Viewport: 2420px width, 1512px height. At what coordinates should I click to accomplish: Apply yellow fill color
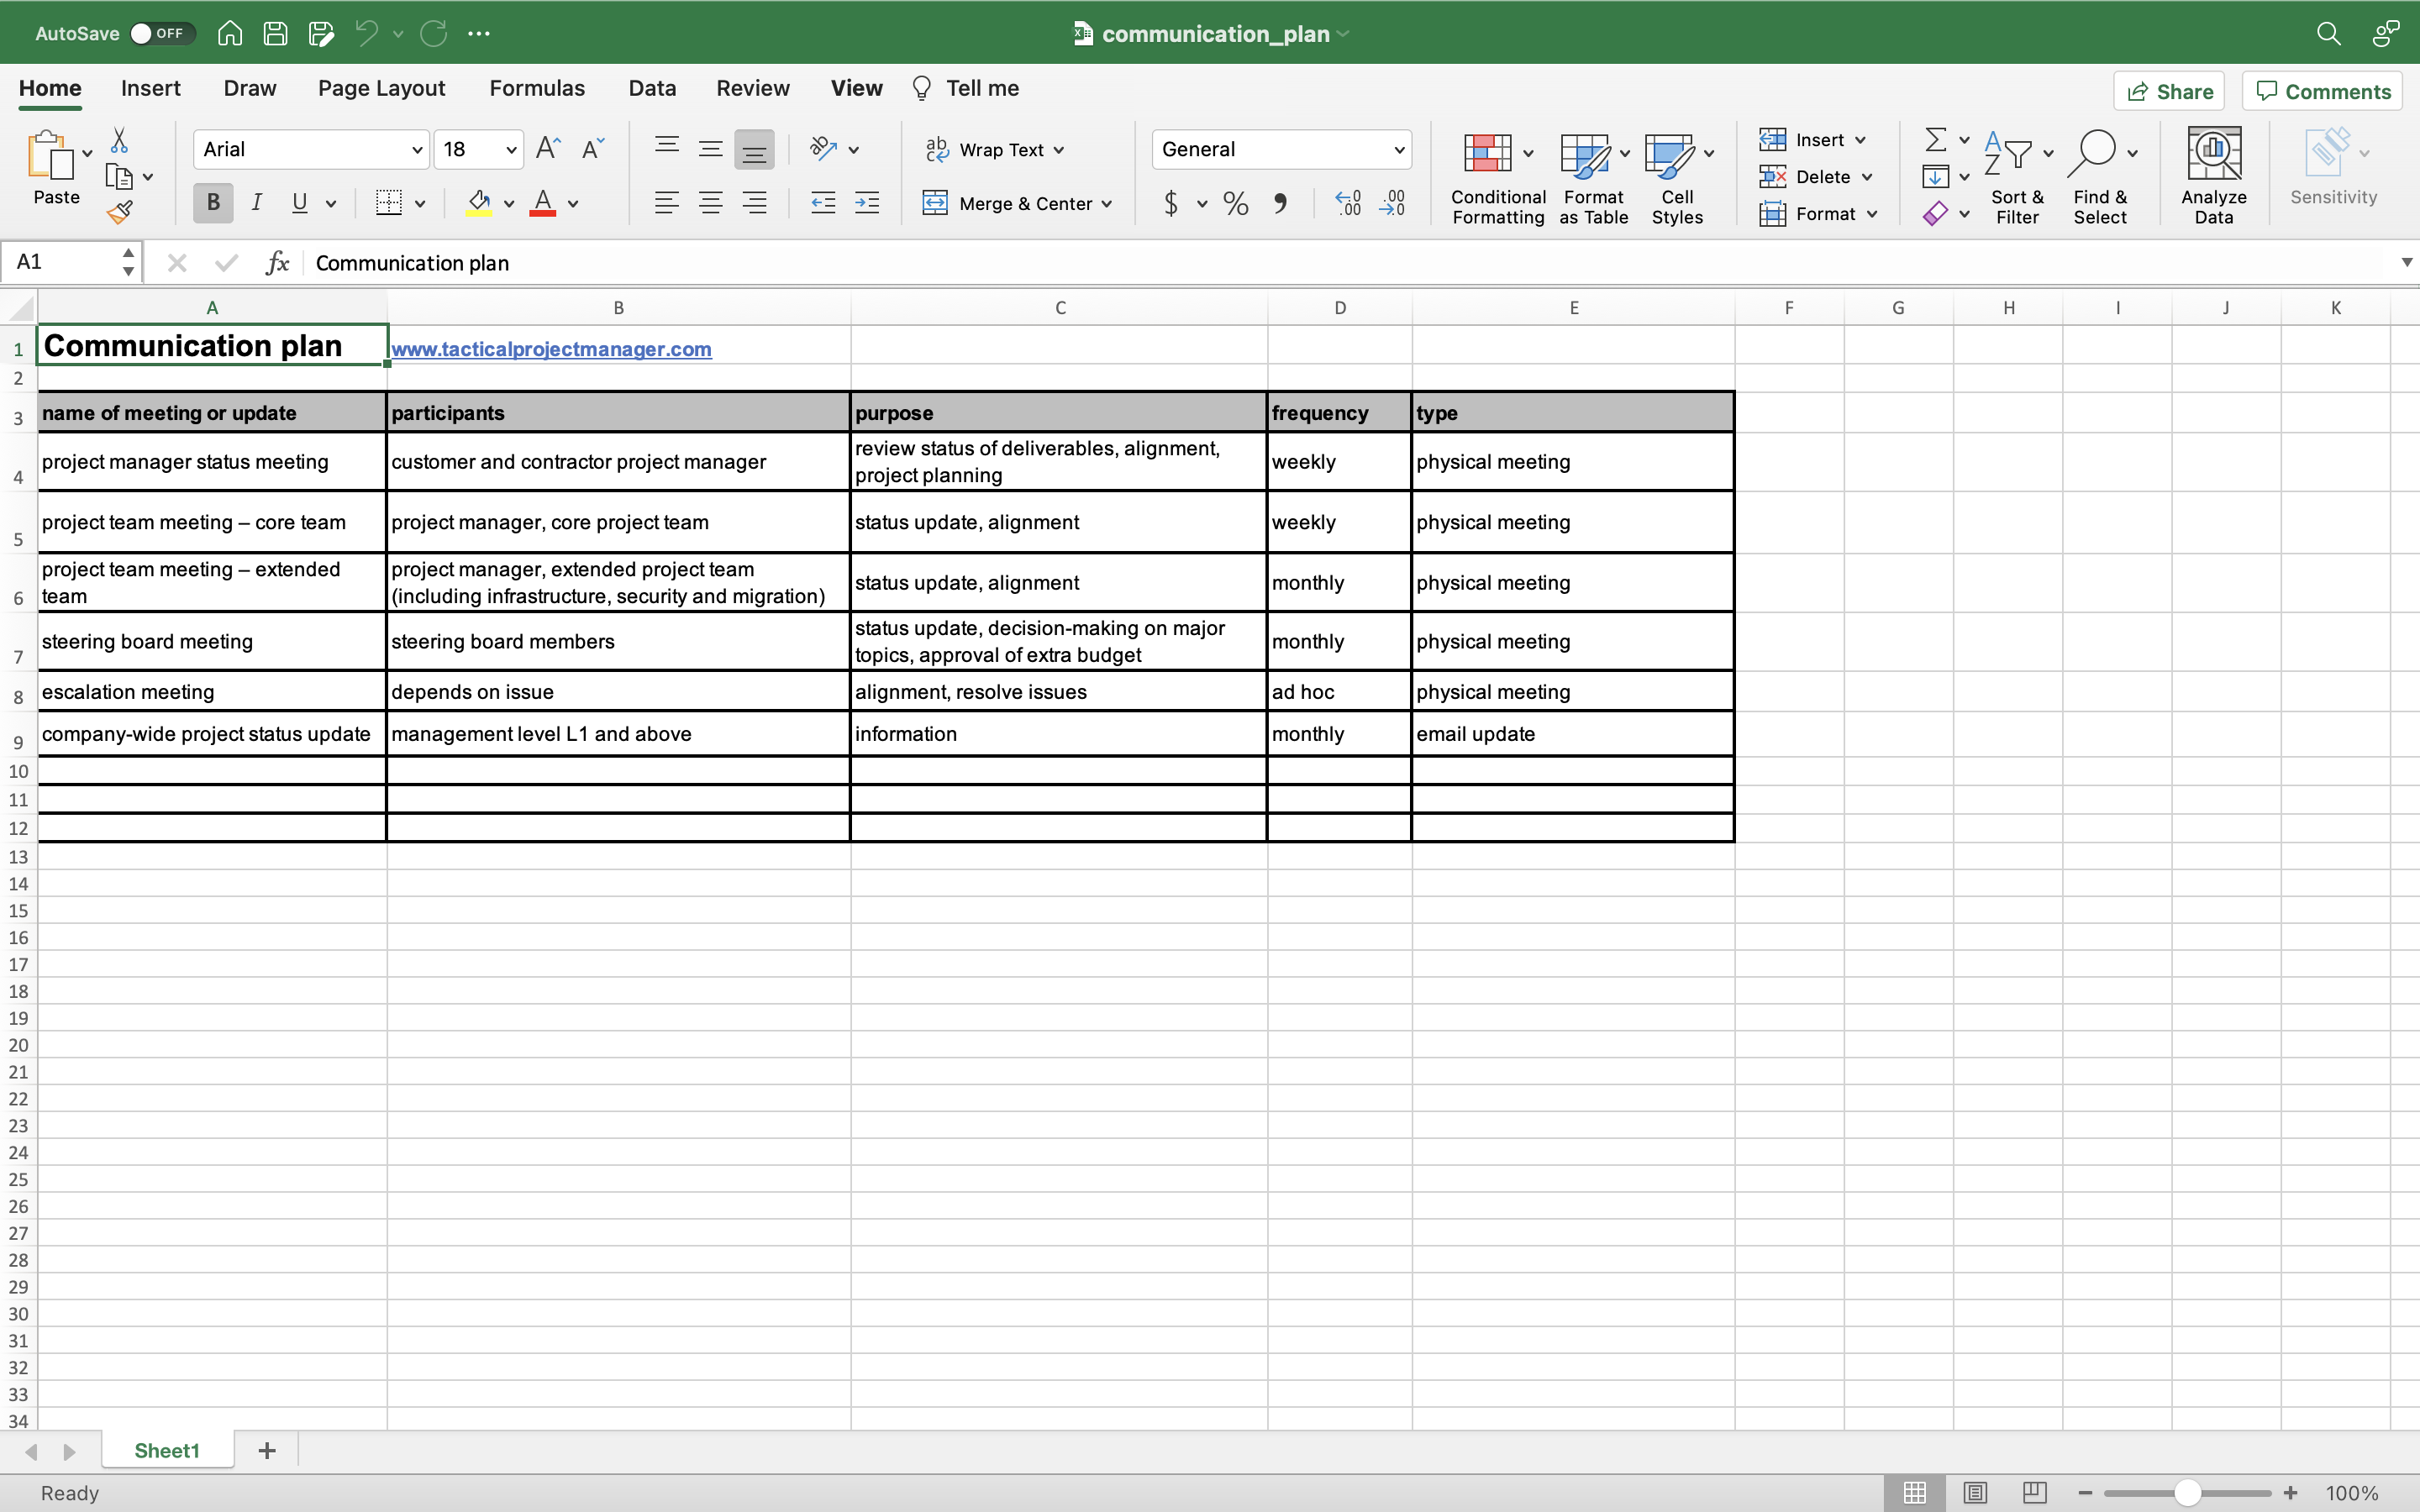(479, 203)
